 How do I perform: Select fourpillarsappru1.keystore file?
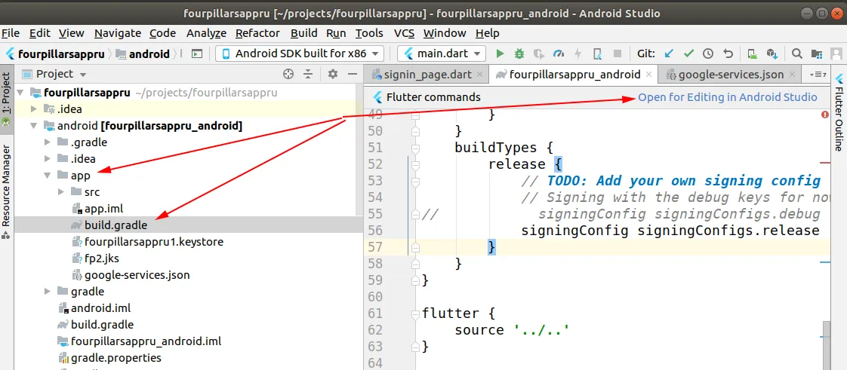[x=153, y=242]
